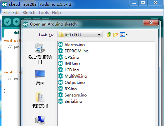Select Serial.ino file
Viewport: 164px width, 126px height.
click(x=70, y=101)
